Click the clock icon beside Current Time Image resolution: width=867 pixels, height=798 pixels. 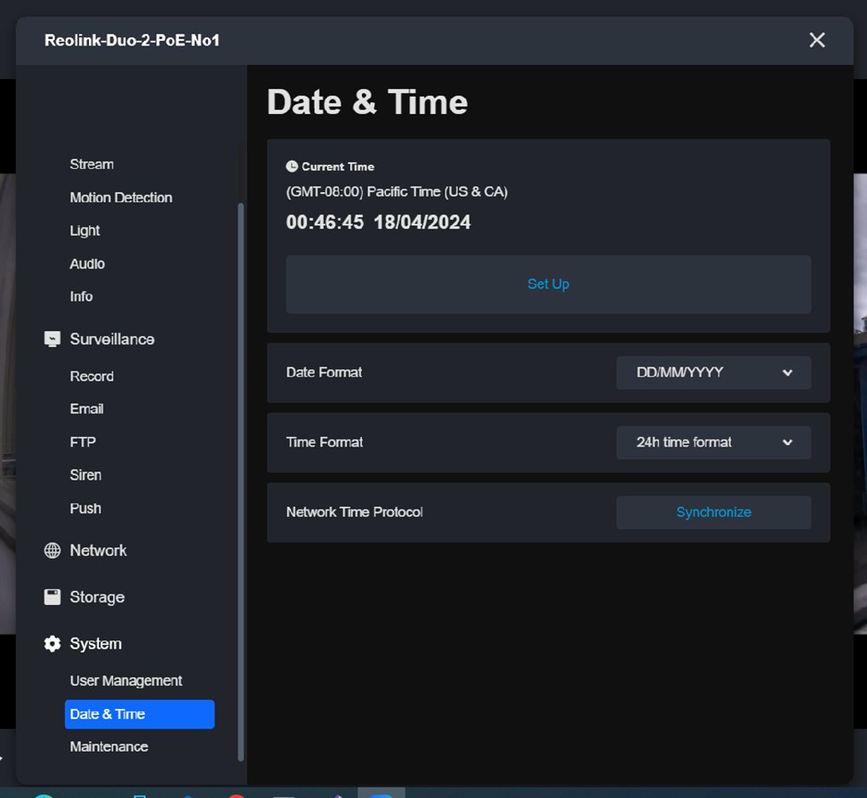pos(292,166)
